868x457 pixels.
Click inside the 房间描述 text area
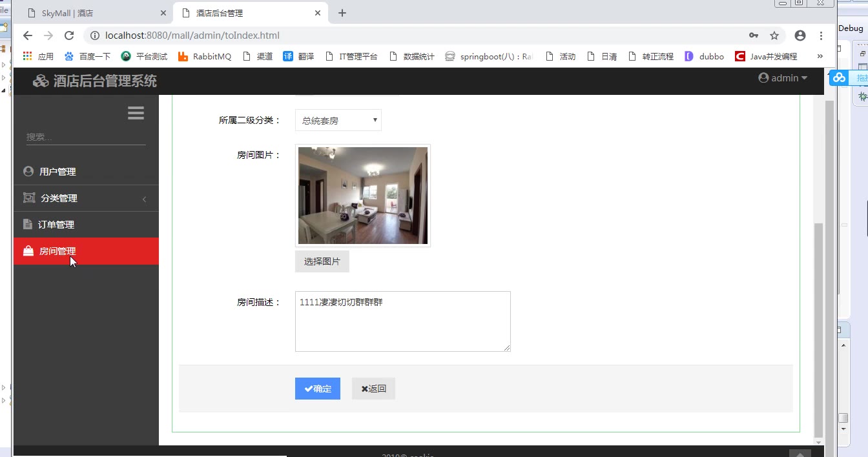pos(402,321)
